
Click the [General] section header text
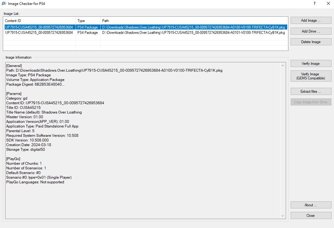[x=14, y=66]
